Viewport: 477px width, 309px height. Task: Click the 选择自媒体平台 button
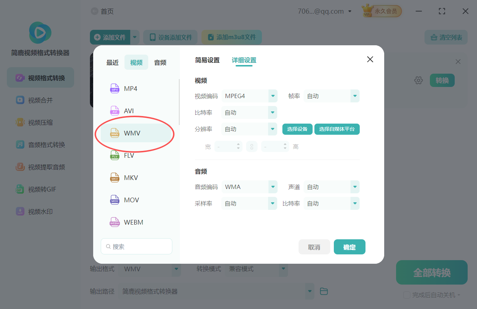[337, 129]
